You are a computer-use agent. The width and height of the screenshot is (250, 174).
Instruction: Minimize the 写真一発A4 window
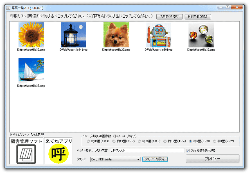[221, 7]
